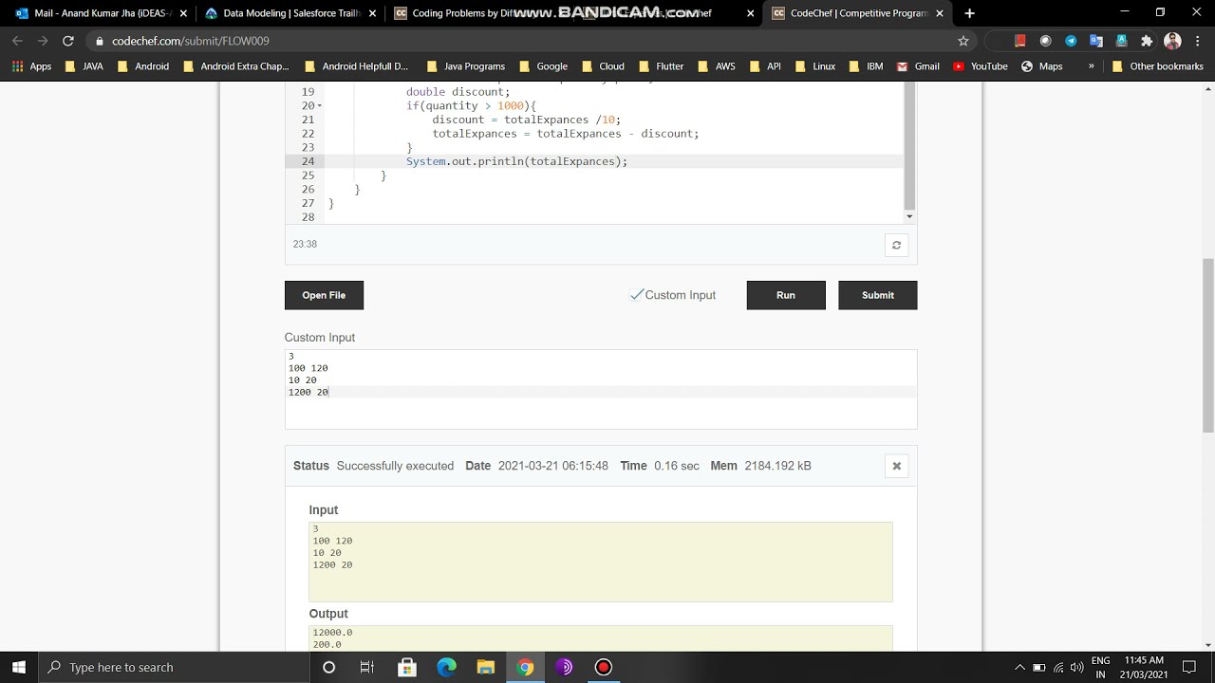Open the purple Tor browser taskbar icon
Viewport: 1215px width, 683px height.
pyautogui.click(x=564, y=667)
